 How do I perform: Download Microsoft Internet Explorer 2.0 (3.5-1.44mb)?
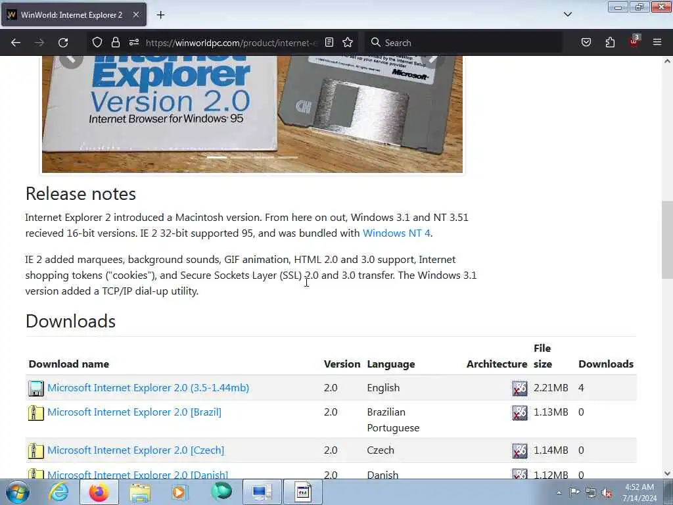148,388
